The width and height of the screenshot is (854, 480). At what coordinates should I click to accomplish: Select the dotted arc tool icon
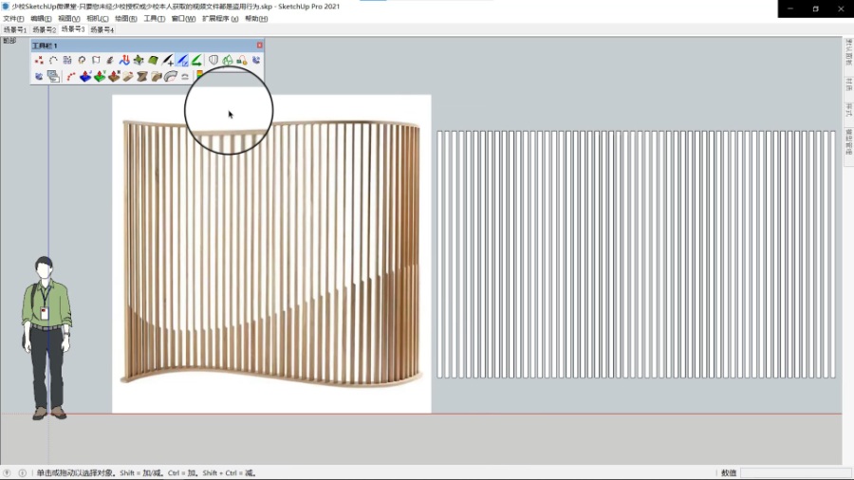click(x=53, y=61)
